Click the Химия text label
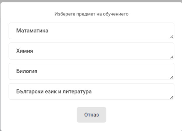This screenshot has height=131, width=182. click(x=24, y=51)
